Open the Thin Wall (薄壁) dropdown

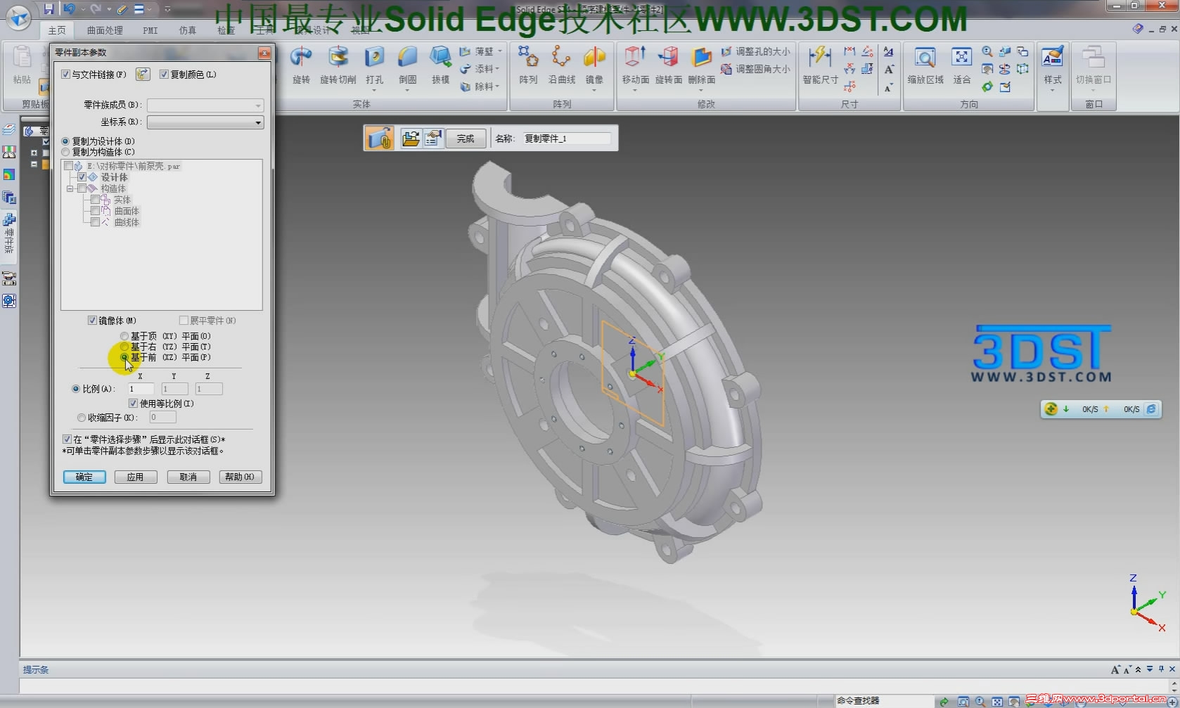pos(500,51)
